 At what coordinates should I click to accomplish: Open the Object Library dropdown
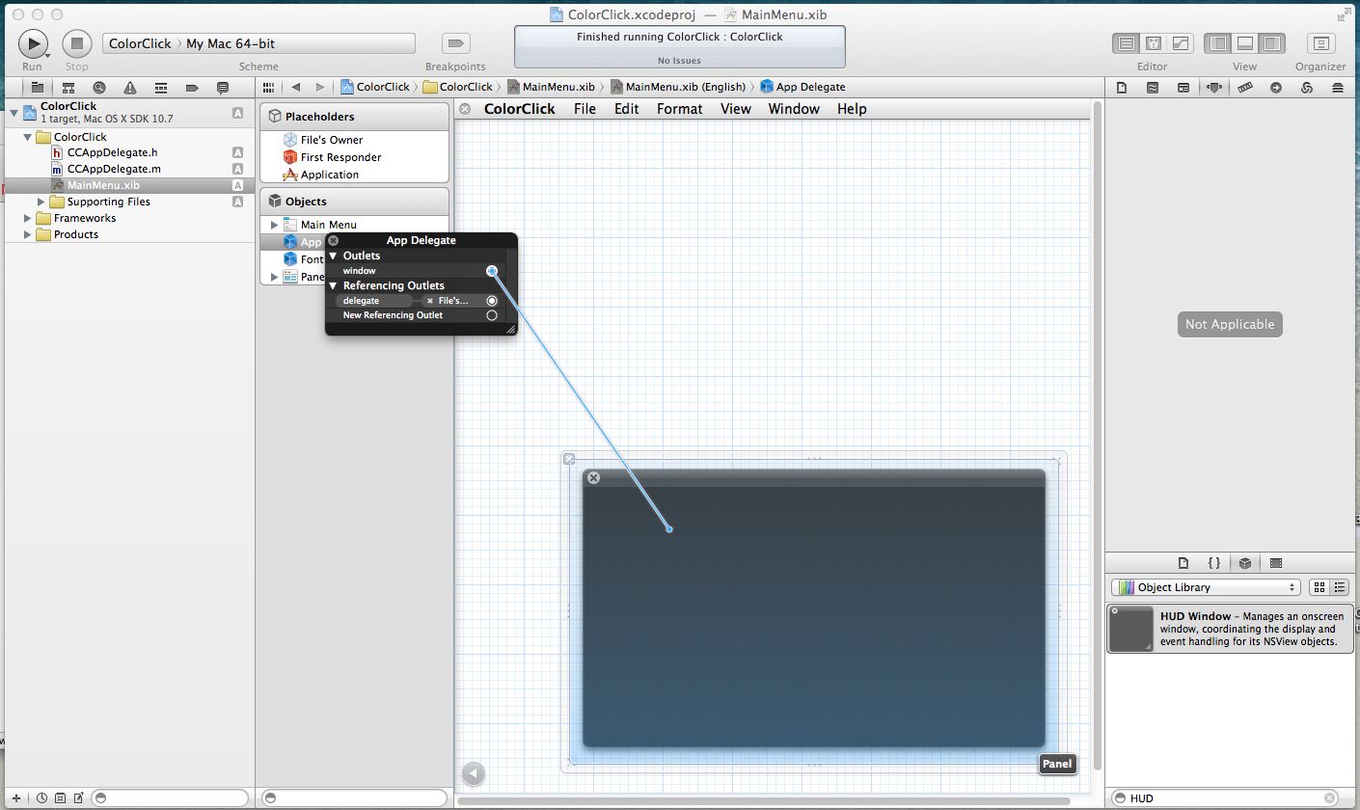pyautogui.click(x=1206, y=587)
